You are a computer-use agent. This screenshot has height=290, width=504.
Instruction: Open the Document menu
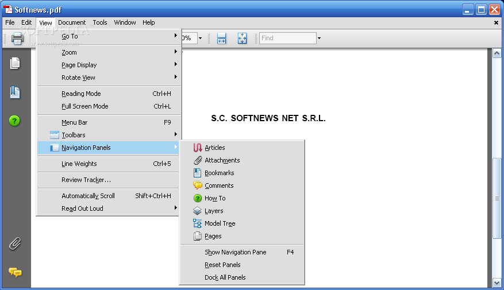72,22
